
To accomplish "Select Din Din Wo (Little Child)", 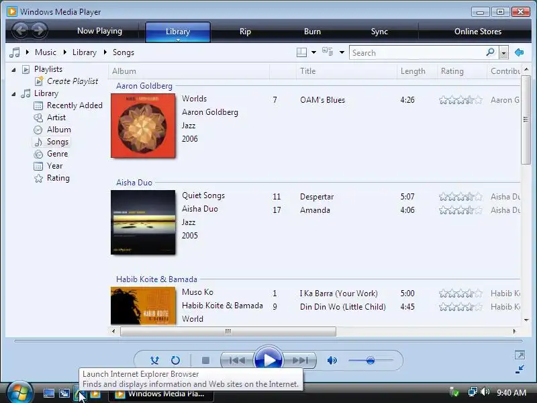I will [343, 307].
